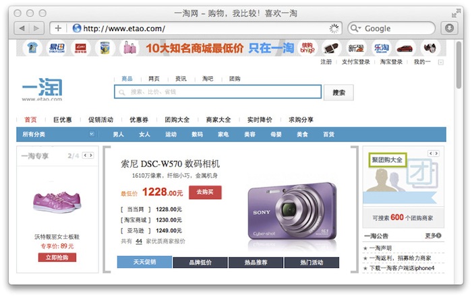Click the 44 merchants count link
The height and width of the screenshot is (297, 472).
point(139,241)
